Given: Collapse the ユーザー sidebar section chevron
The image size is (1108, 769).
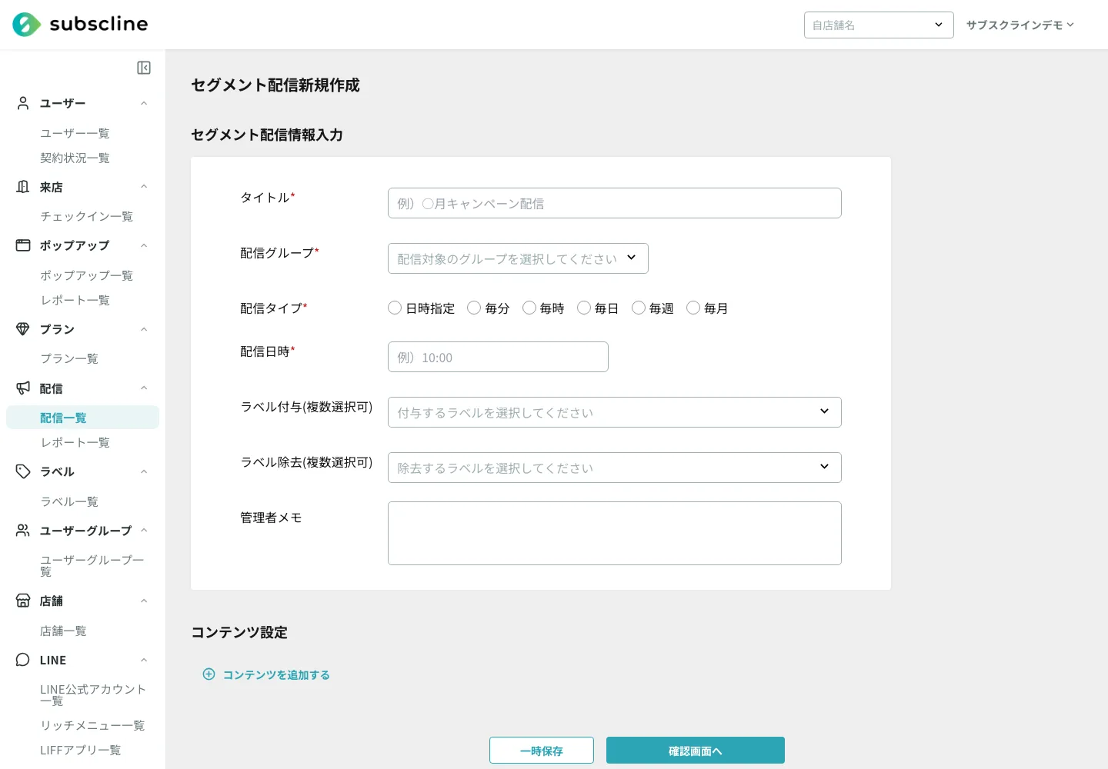Looking at the screenshot, I should click(x=144, y=103).
